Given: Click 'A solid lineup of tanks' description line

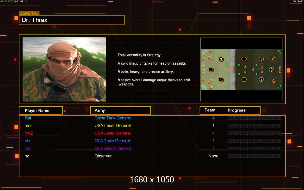Looking at the screenshot, I should coord(152,63).
